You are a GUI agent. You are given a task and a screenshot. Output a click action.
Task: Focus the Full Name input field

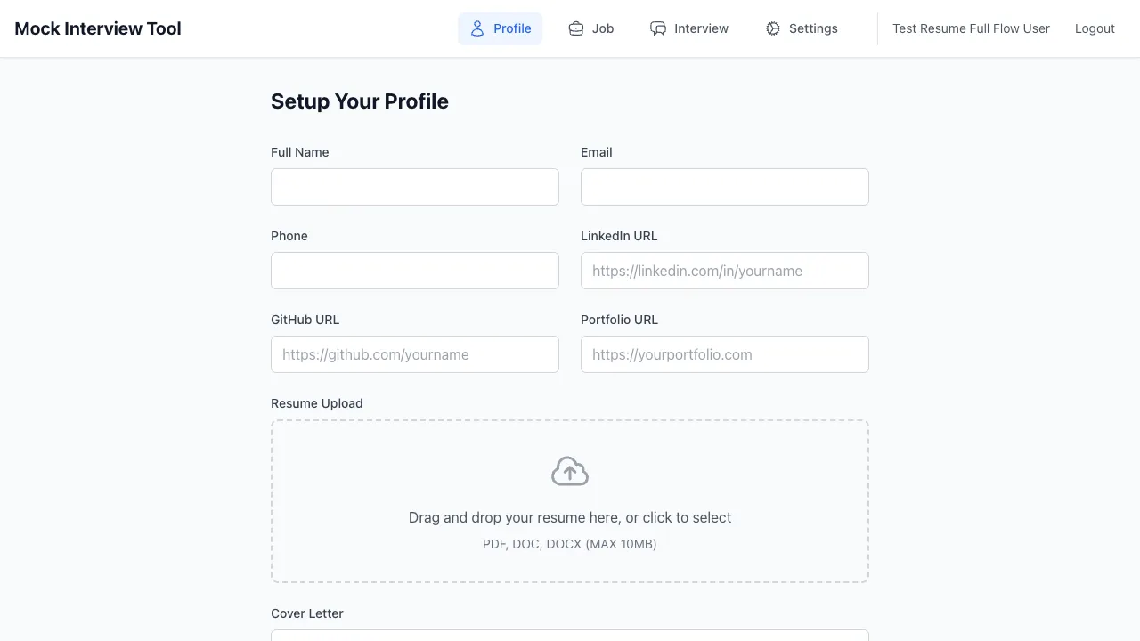415,187
